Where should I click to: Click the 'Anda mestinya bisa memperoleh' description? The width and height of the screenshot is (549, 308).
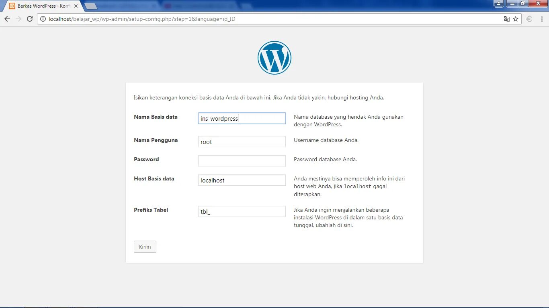click(349, 186)
